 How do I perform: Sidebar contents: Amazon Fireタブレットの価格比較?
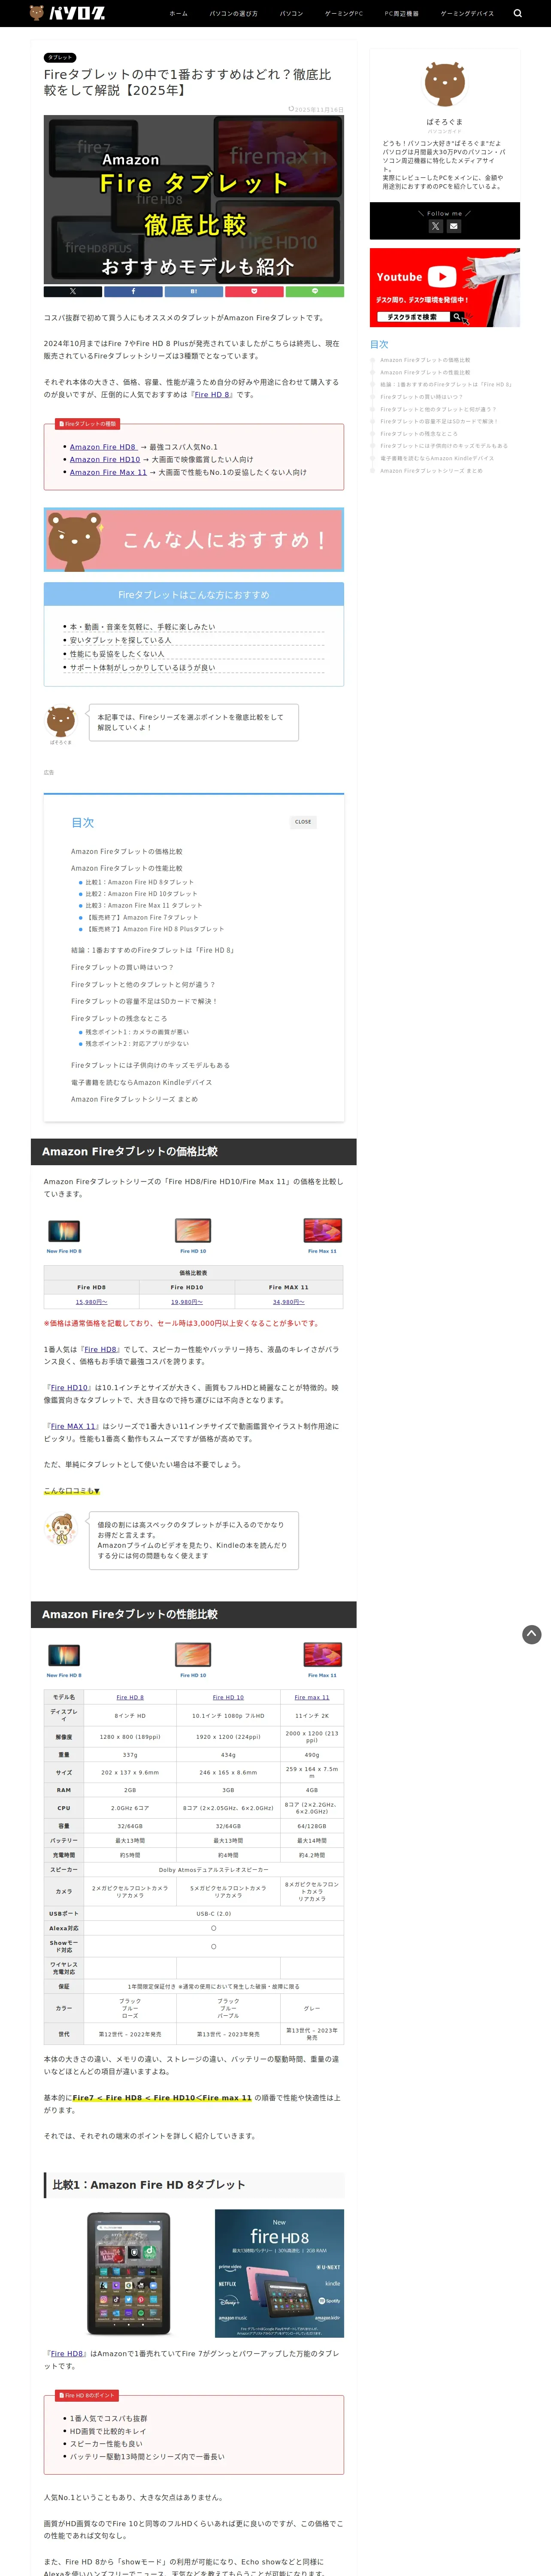pos(425,360)
